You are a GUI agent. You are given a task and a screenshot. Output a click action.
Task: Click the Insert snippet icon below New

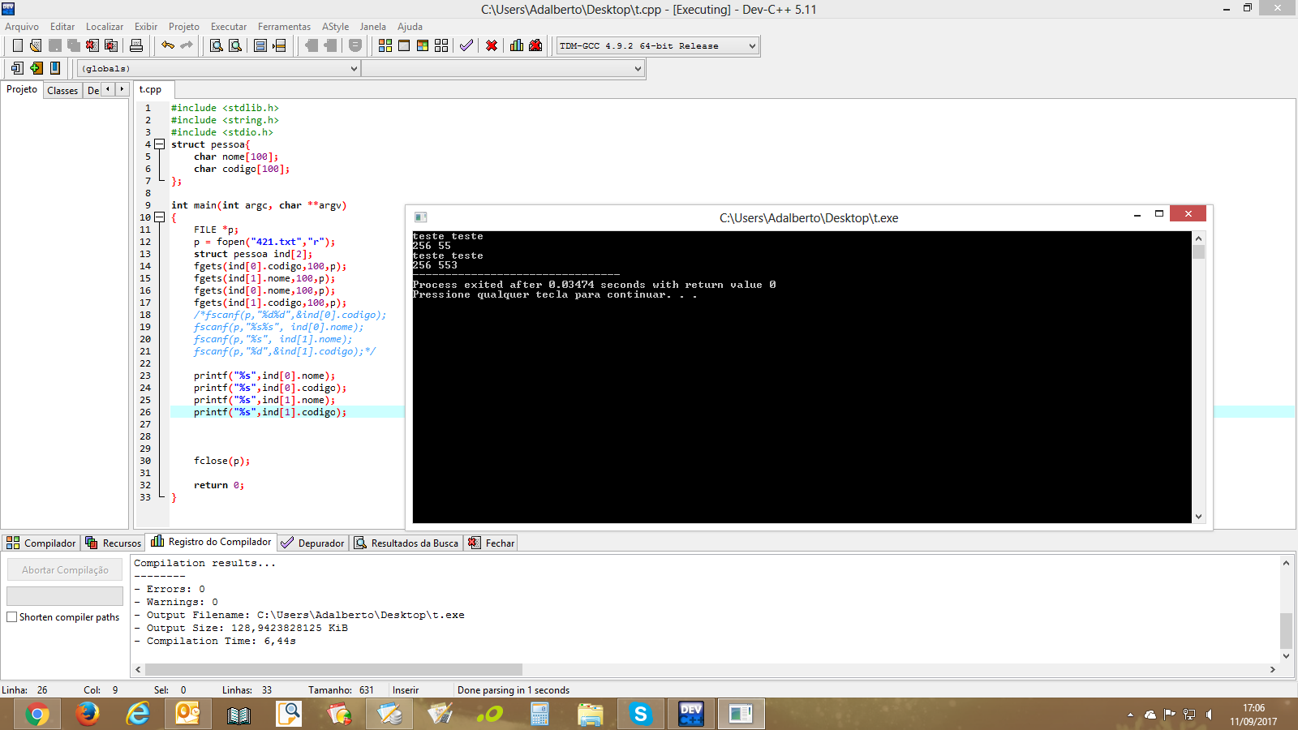pyautogui.click(x=17, y=68)
